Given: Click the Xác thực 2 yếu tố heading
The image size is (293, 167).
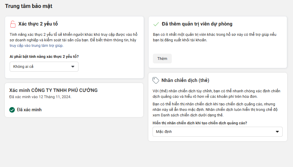Looking at the screenshot, I should (x=38, y=24).
